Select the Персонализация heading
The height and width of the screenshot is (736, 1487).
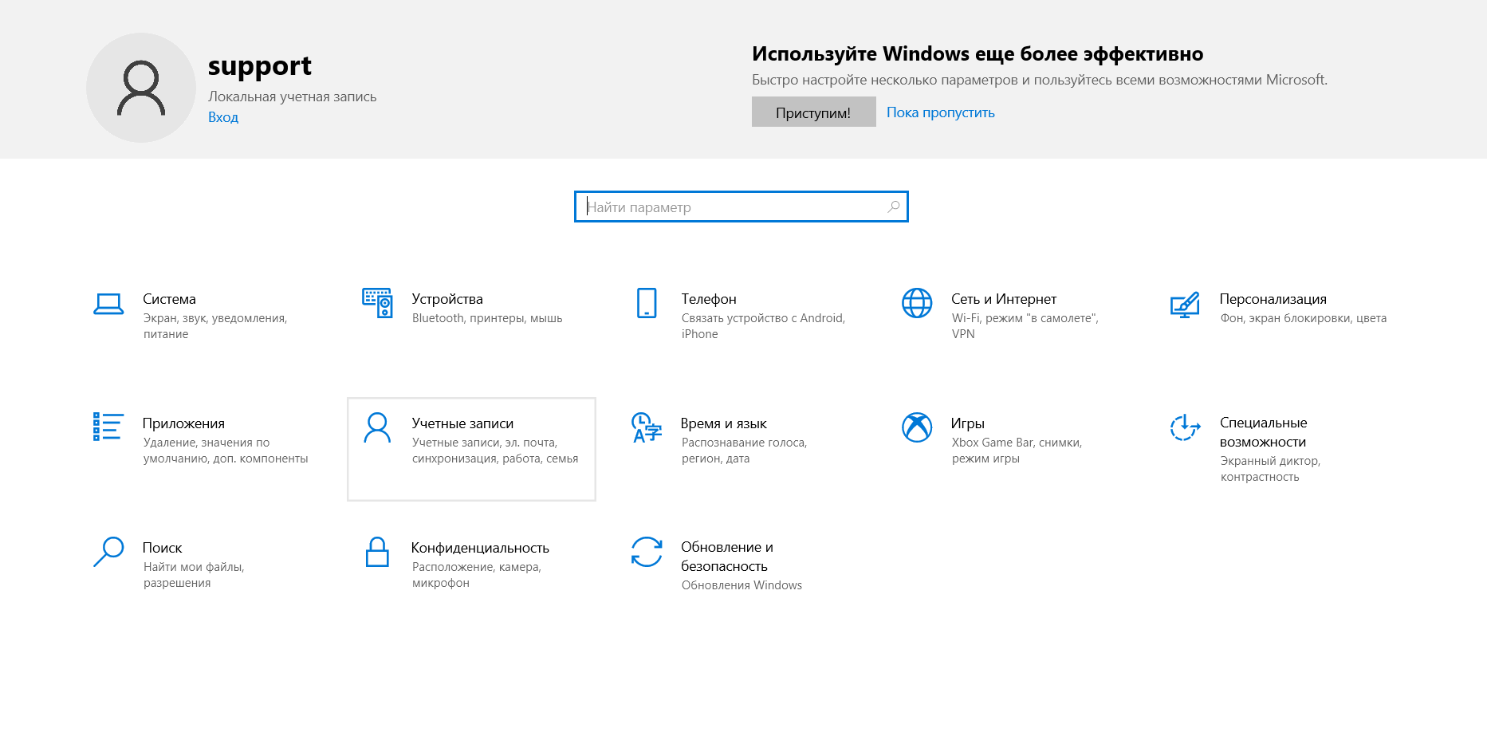[1273, 299]
